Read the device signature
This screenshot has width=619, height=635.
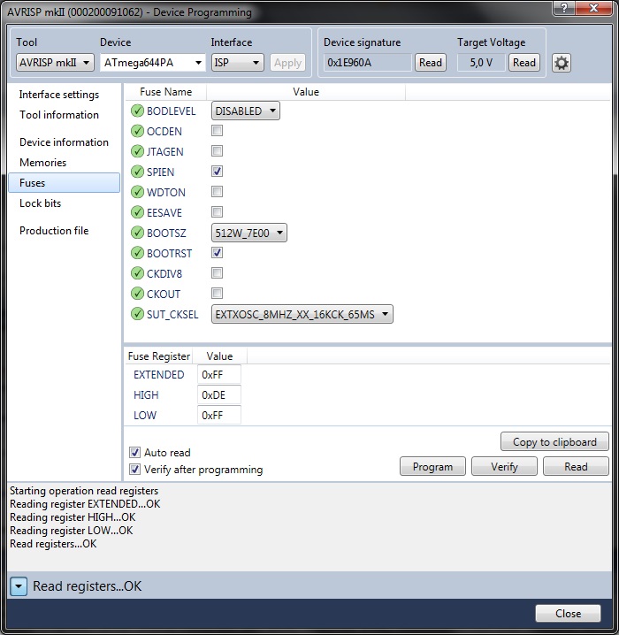tap(431, 63)
